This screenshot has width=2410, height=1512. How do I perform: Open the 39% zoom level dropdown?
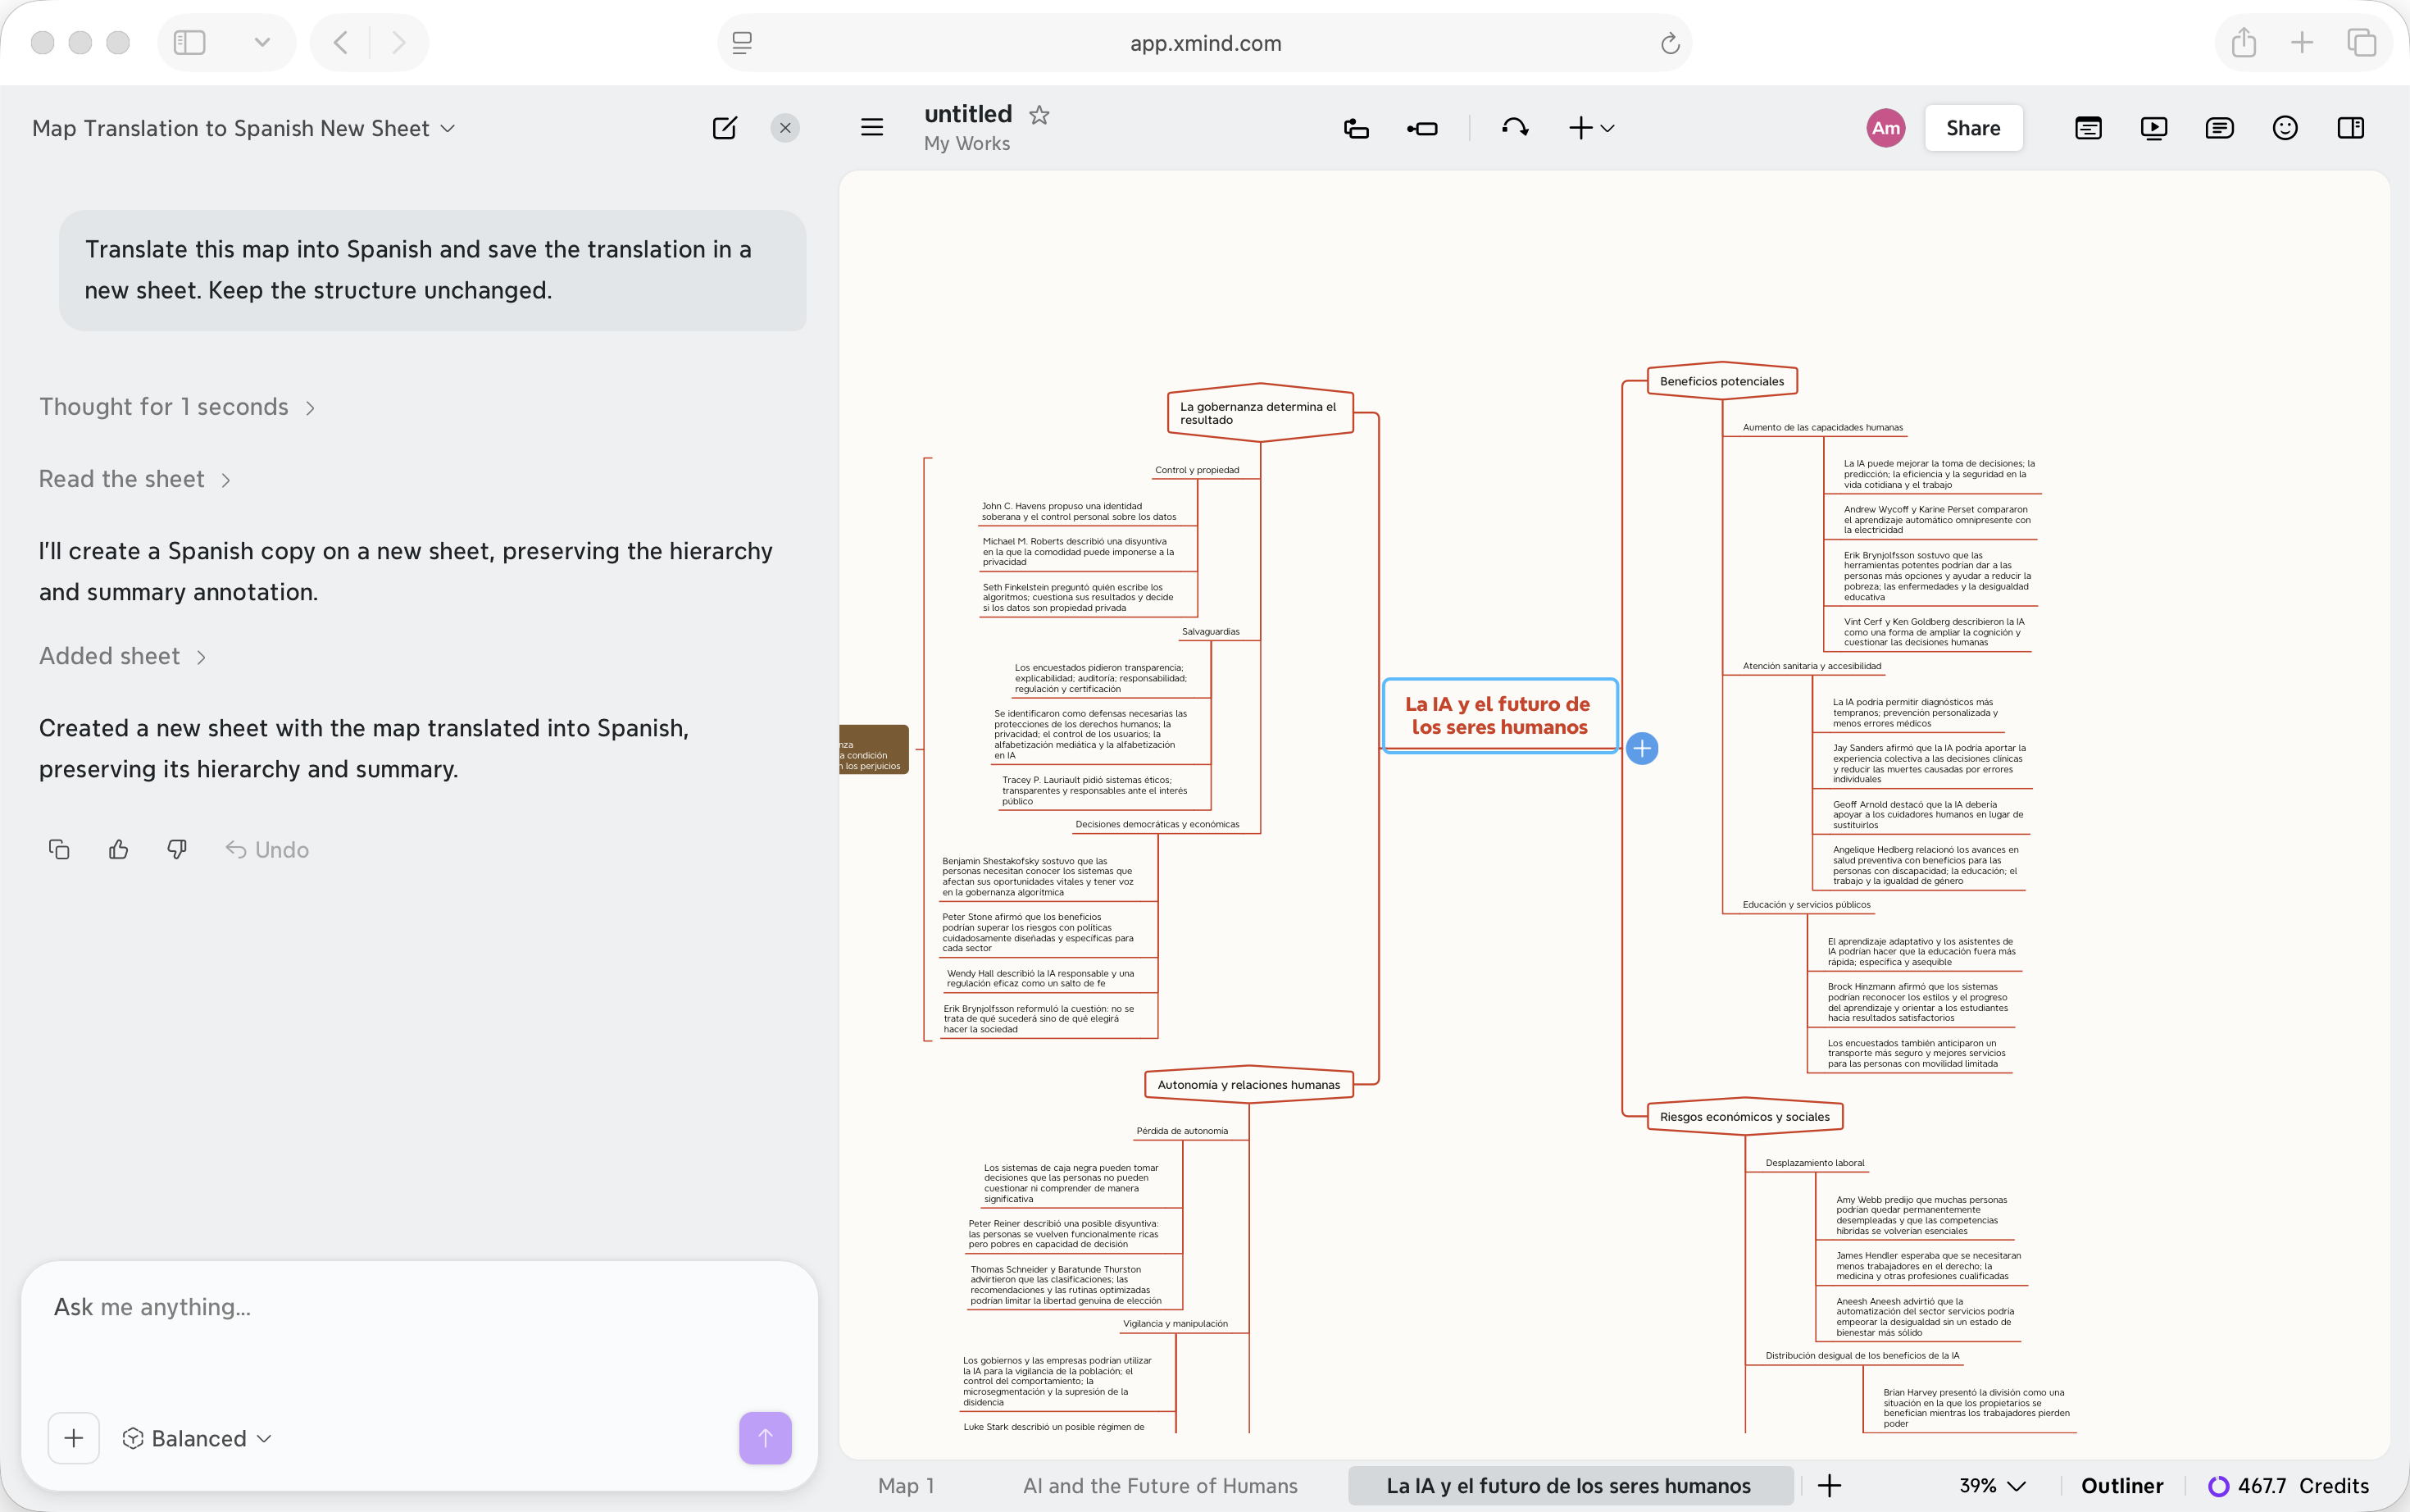(x=1992, y=1486)
